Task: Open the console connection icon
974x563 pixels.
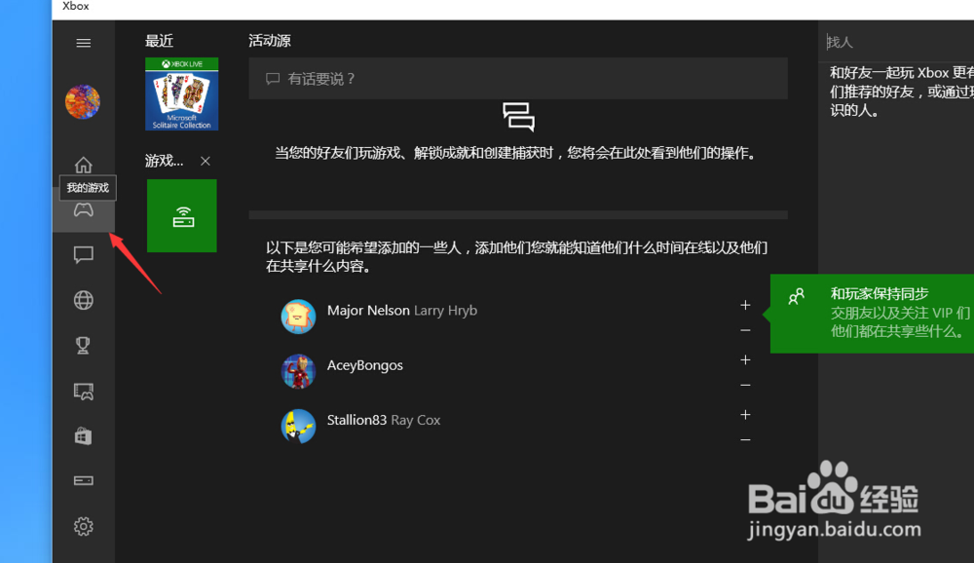Action: (x=83, y=480)
